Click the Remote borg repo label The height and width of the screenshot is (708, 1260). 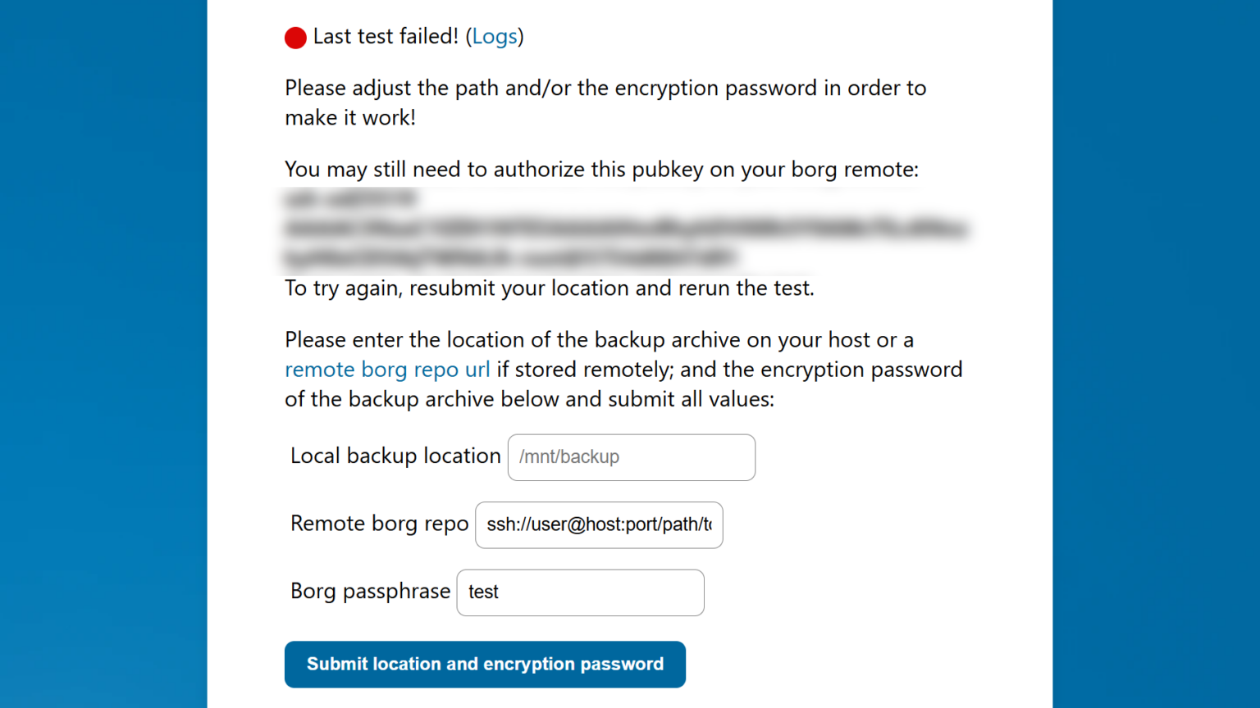click(x=379, y=524)
